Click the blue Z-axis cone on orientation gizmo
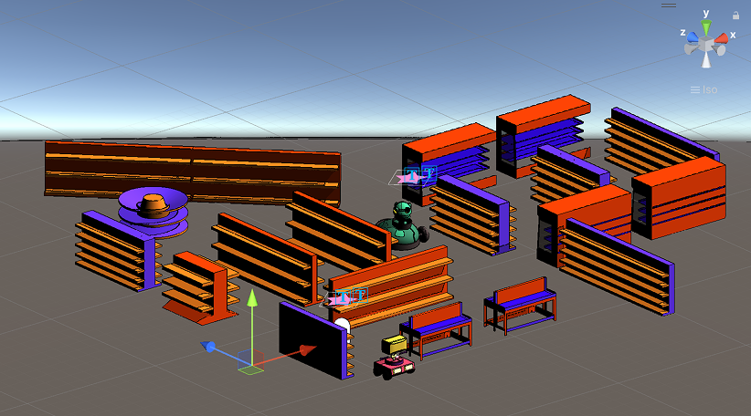This screenshot has width=751, height=416. [692, 39]
